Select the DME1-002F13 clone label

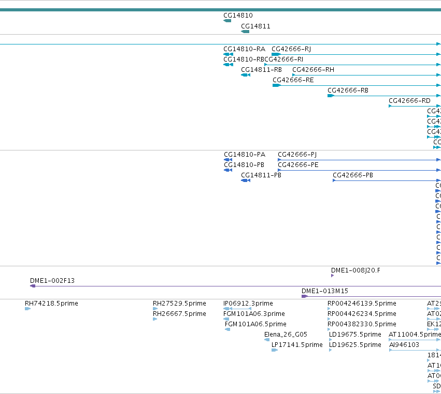click(52, 281)
